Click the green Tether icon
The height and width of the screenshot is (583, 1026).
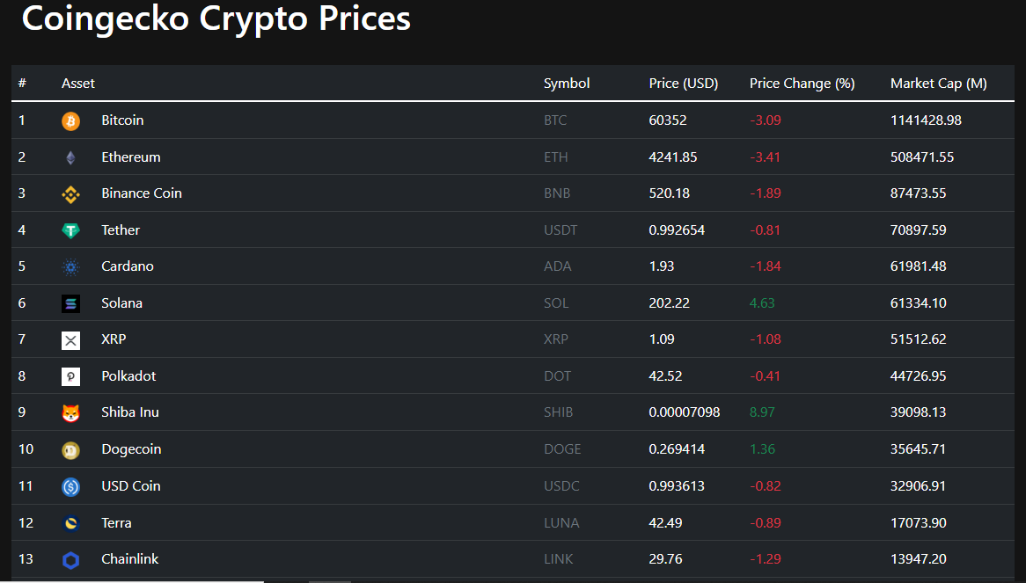pyautogui.click(x=70, y=230)
